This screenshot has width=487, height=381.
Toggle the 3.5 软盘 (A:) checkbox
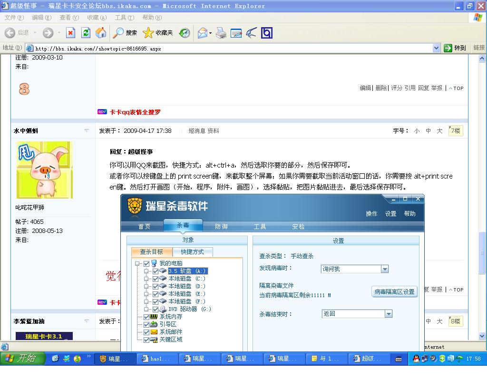pyautogui.click(x=156, y=271)
